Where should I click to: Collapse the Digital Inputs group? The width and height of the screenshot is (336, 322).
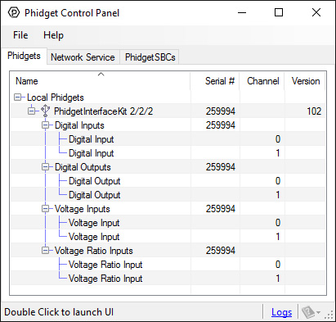point(46,125)
